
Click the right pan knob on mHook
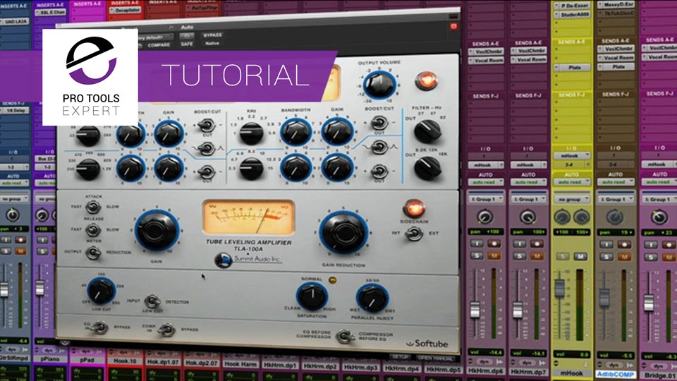(581, 217)
